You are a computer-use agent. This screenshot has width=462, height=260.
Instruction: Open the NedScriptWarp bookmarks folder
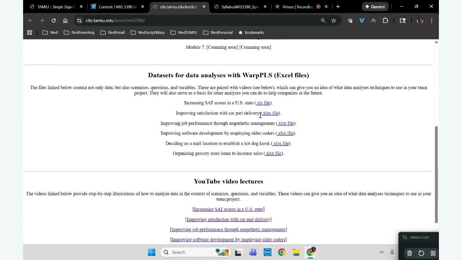pos(148,32)
